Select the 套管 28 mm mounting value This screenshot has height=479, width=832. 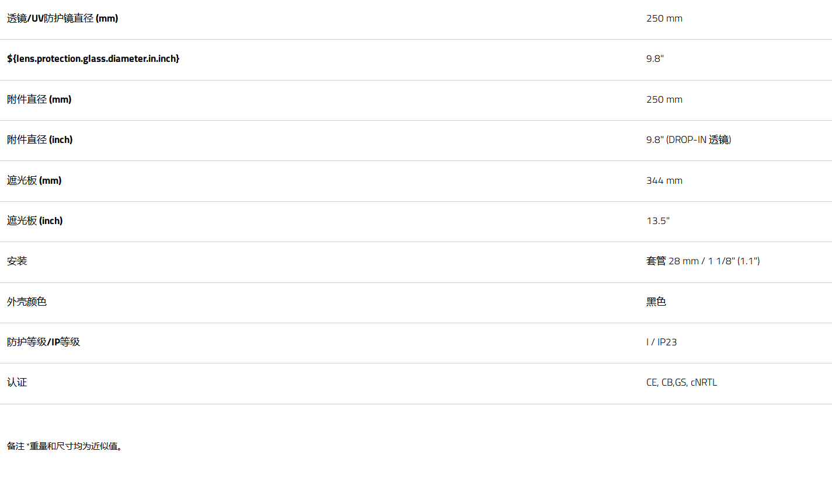pyautogui.click(x=703, y=261)
